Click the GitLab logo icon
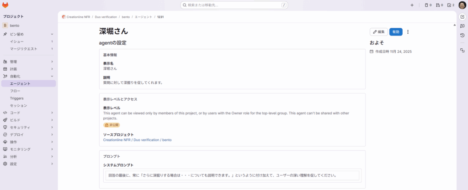Screen dimensions: 468x190 click(x=5, y=5)
